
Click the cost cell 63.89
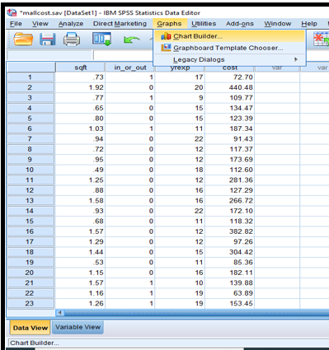(x=230, y=293)
